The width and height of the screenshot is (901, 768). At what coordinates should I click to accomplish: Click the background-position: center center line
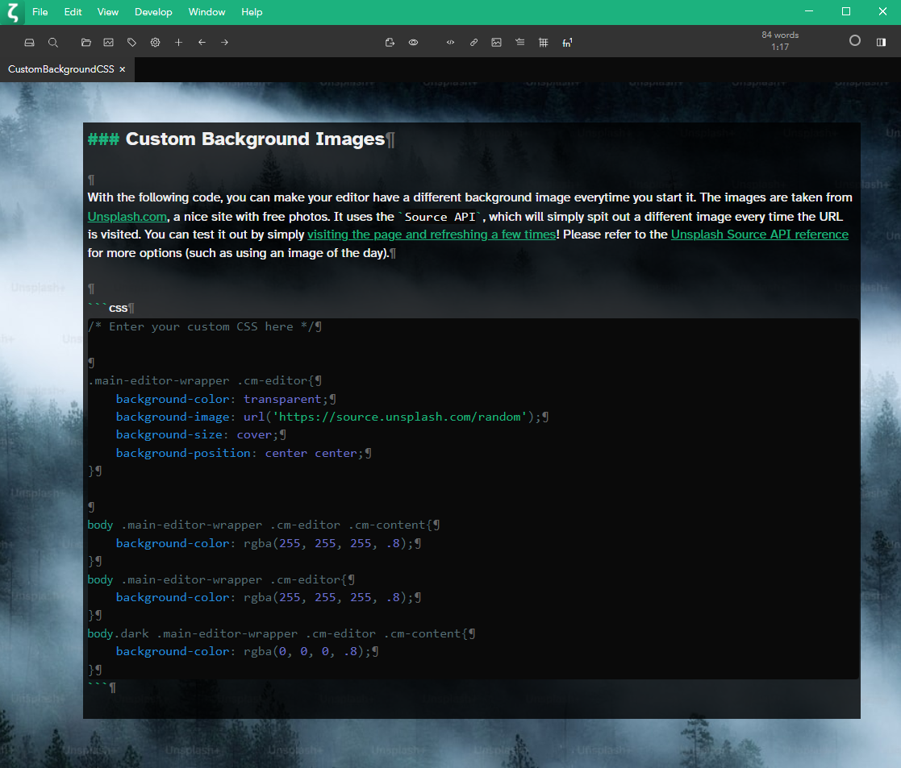click(x=240, y=454)
